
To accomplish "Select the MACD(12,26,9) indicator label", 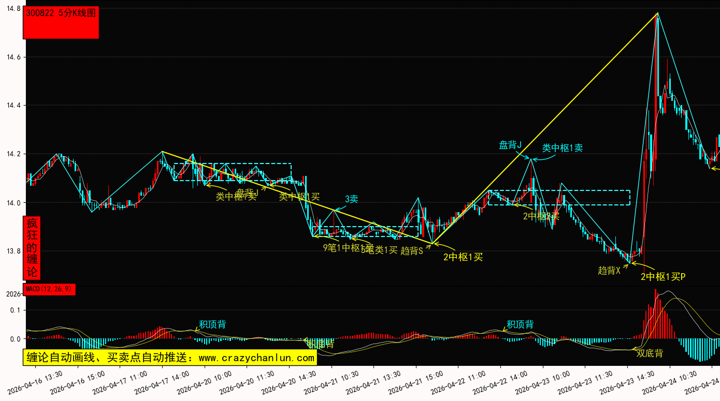I will 49,289.
